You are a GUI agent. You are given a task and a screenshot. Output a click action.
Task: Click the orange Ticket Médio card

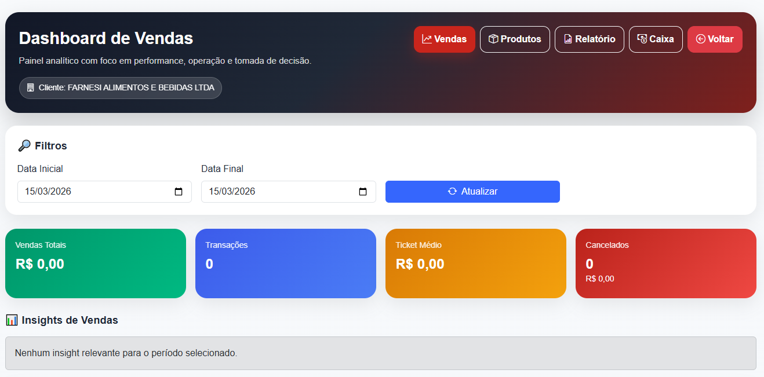(x=476, y=263)
